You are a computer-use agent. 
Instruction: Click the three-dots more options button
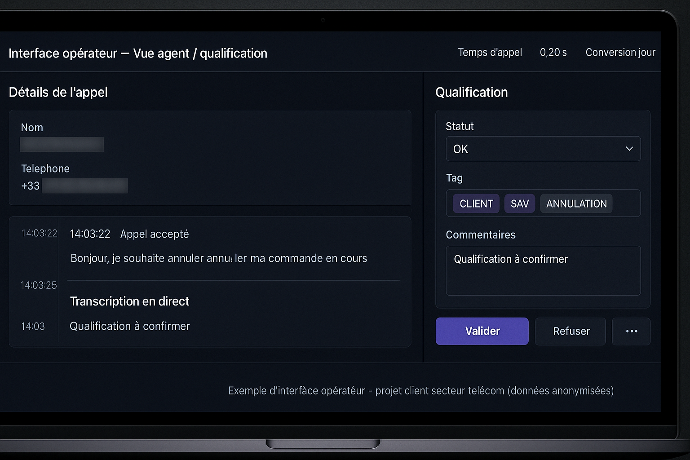[631, 332]
